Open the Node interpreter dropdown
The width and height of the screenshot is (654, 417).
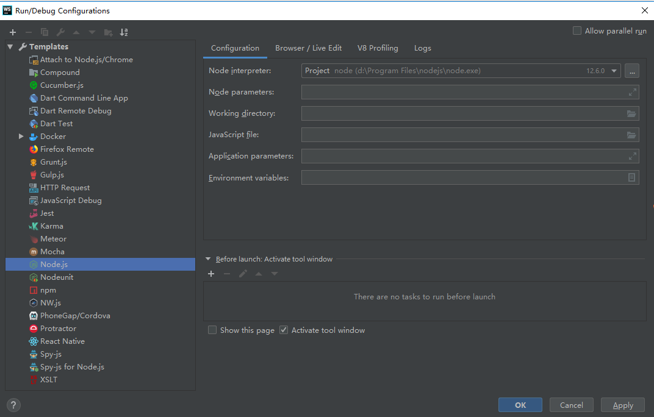615,70
